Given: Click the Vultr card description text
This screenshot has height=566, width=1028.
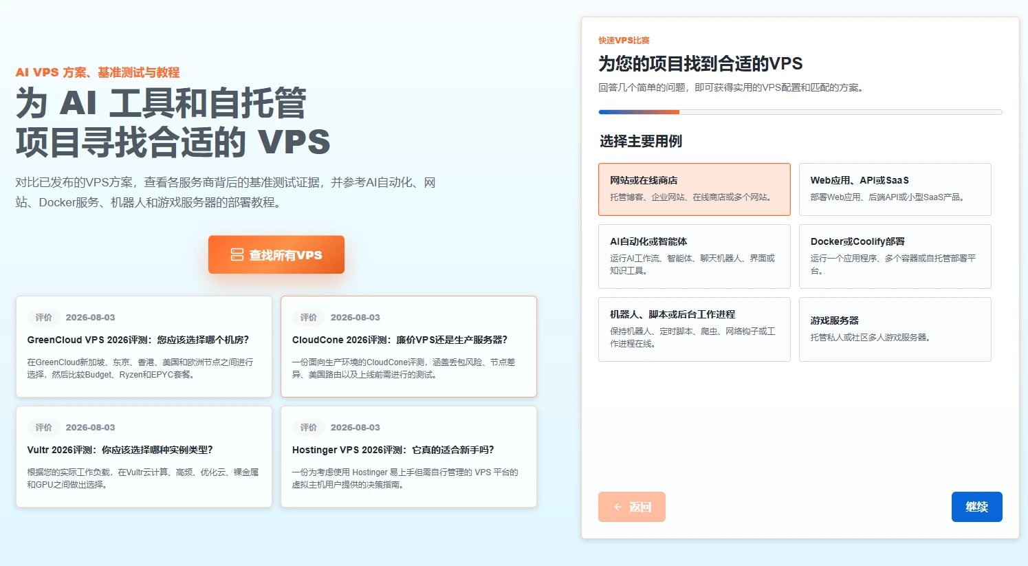Looking at the screenshot, I should tap(143, 478).
